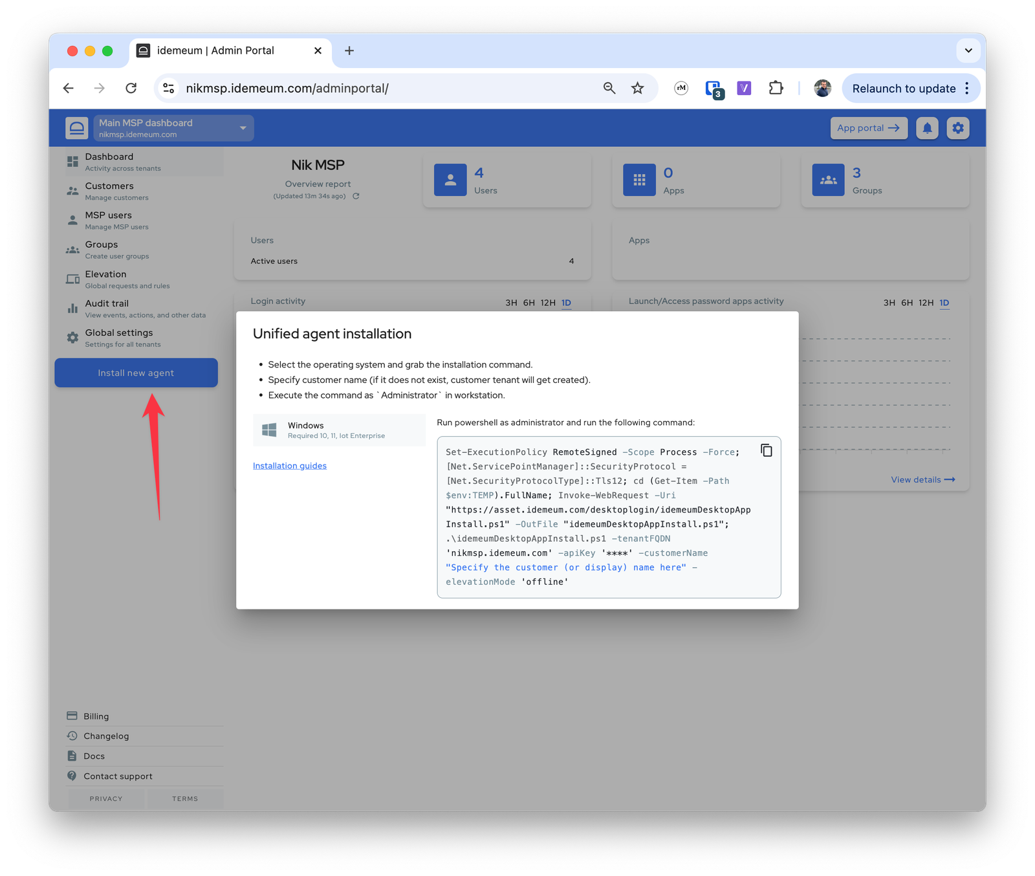Refresh the overview report

[x=356, y=196]
